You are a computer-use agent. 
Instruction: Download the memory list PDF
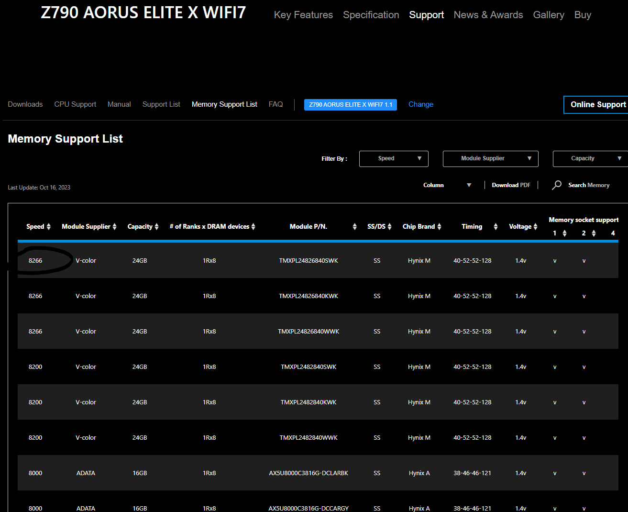511,185
